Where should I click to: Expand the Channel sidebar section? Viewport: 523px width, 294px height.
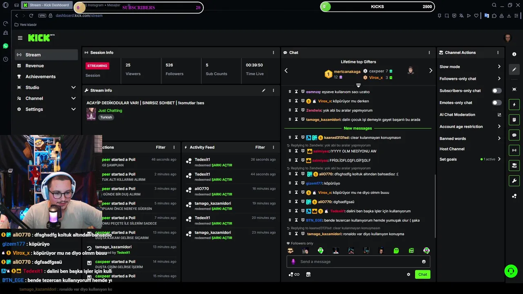pyautogui.click(x=74, y=98)
